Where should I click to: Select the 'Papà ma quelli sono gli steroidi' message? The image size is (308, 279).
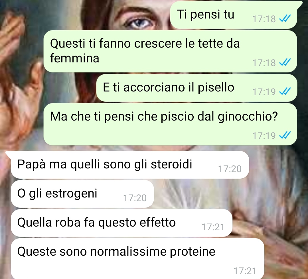(130, 165)
